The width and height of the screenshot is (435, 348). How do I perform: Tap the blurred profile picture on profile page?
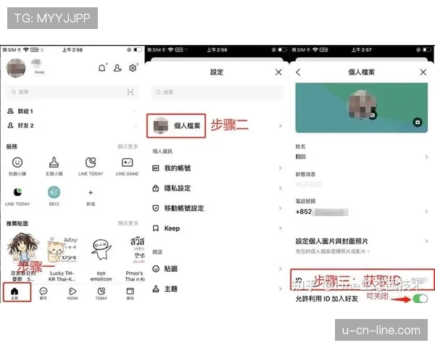pos(362,105)
